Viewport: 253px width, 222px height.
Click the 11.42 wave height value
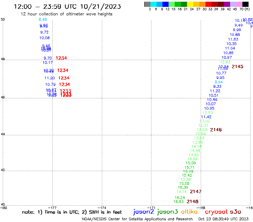pyautogui.click(x=206, y=117)
